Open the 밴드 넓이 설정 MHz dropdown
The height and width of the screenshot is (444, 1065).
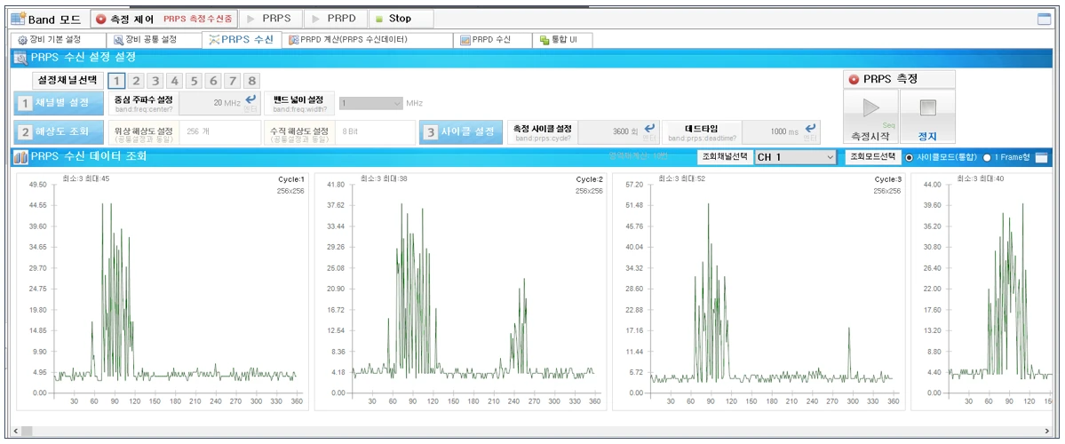[371, 103]
